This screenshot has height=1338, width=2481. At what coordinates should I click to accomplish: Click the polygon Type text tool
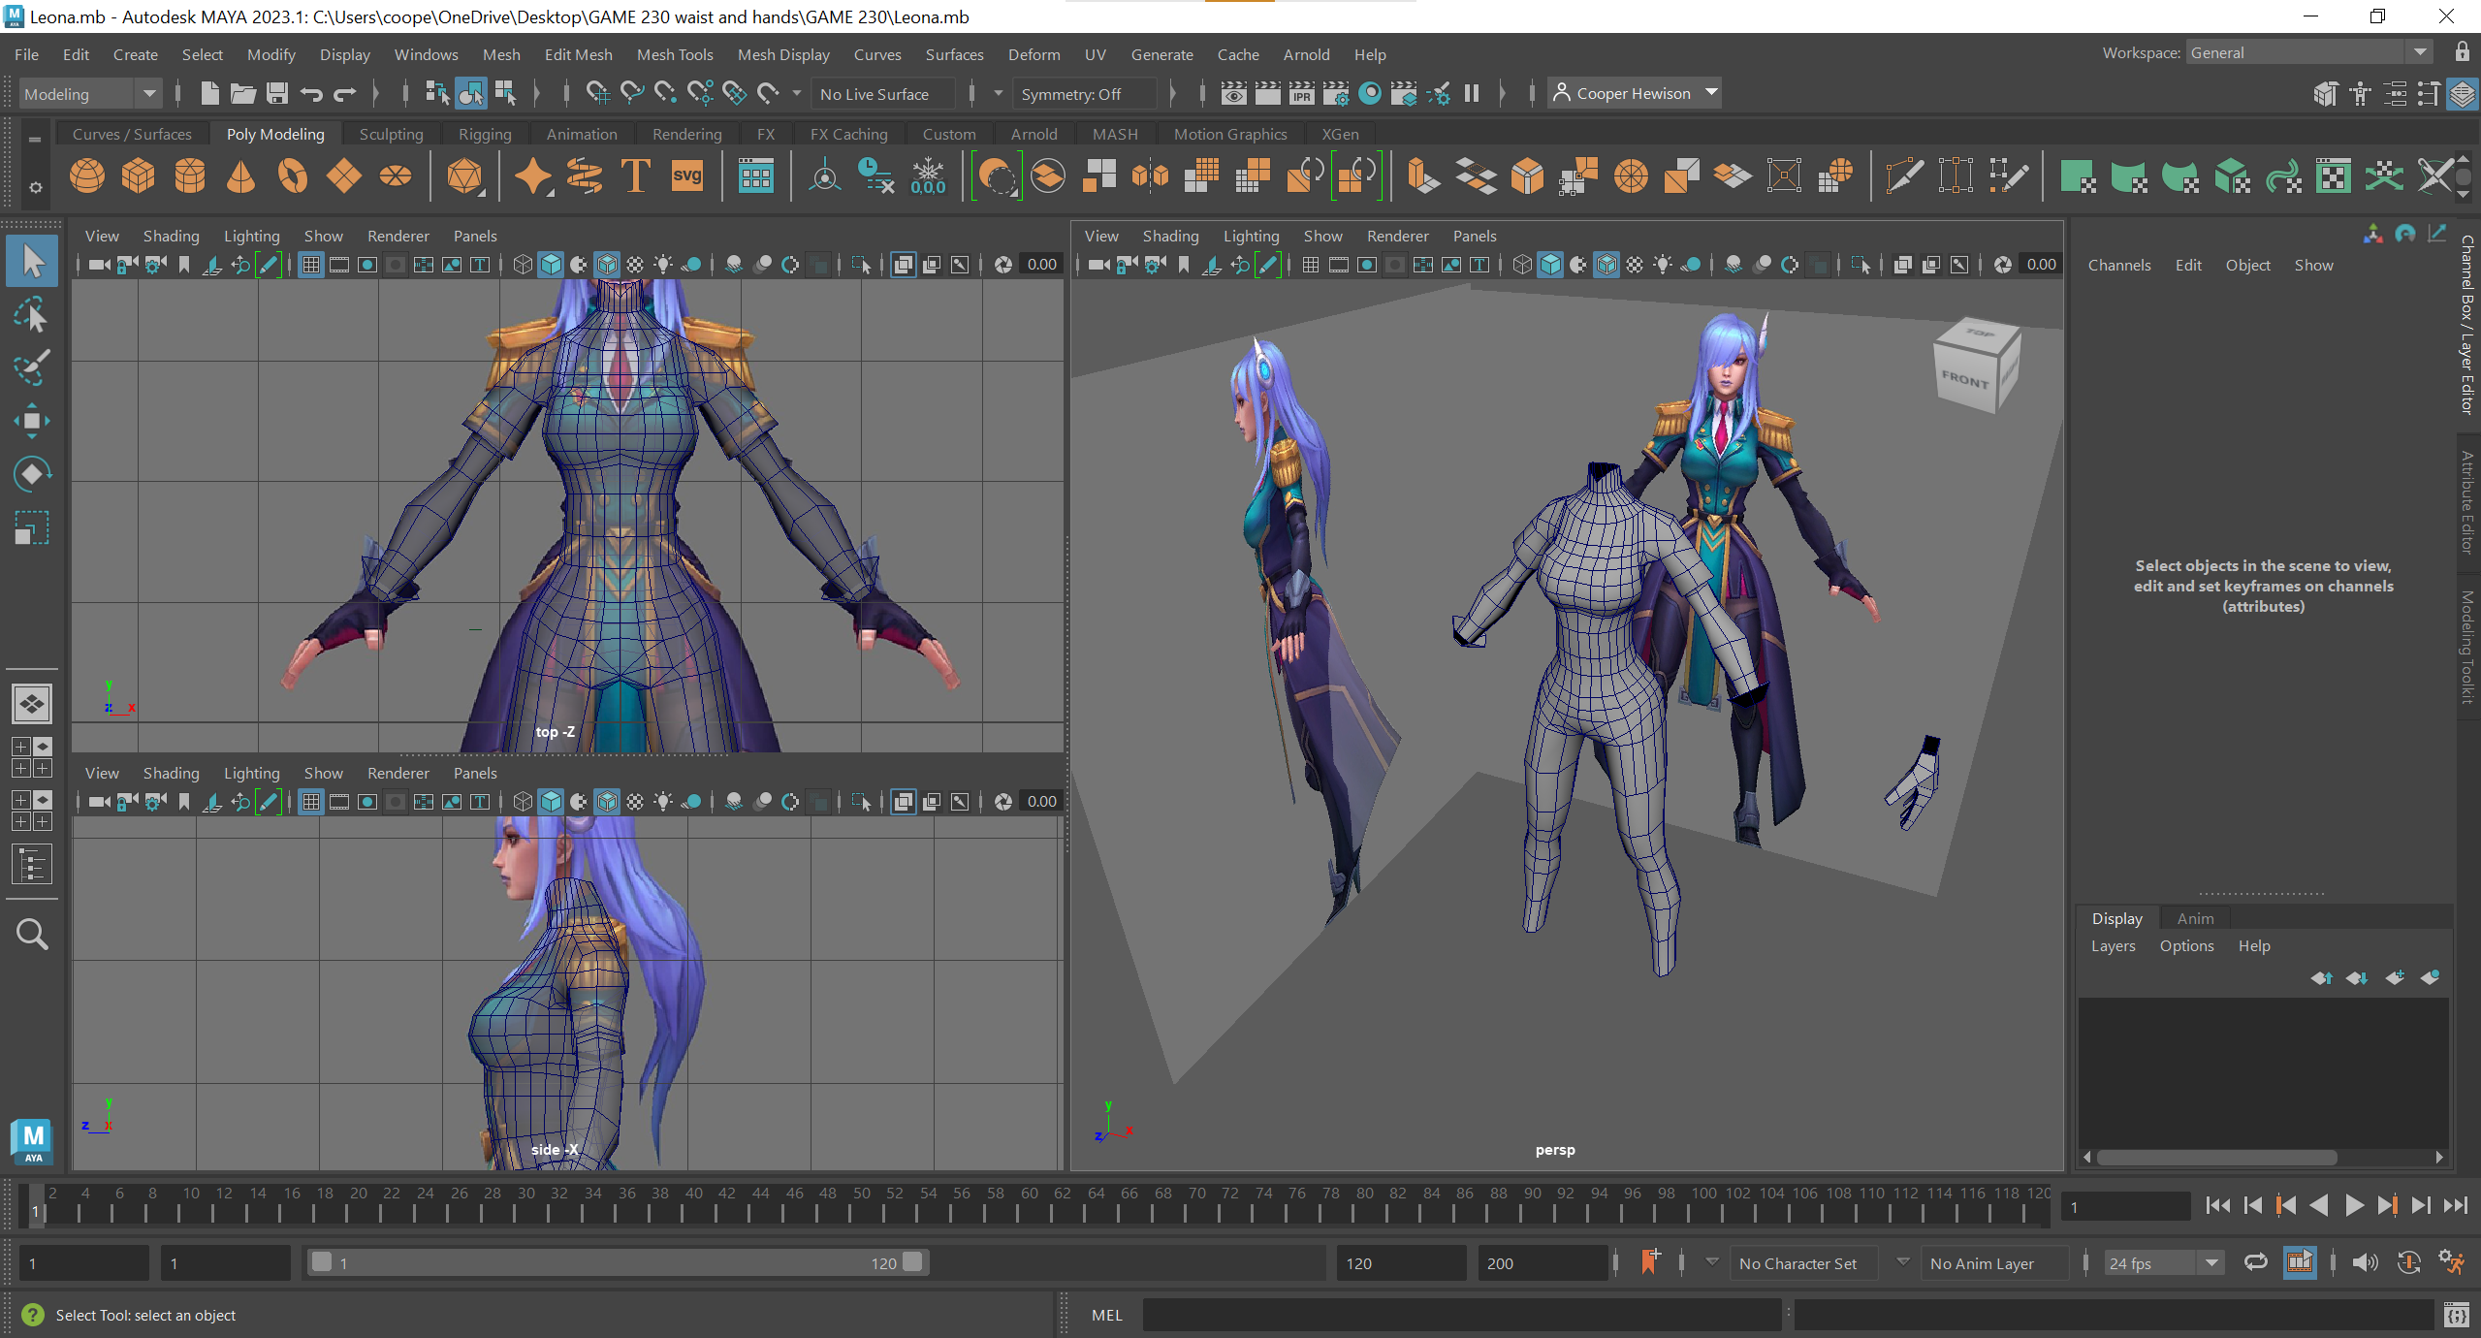635,176
